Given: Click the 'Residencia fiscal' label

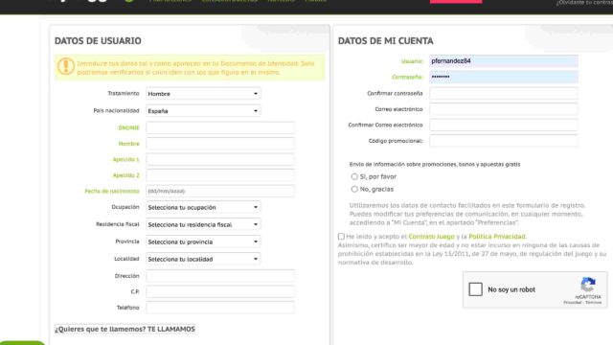Looking at the screenshot, I should 118,224.
